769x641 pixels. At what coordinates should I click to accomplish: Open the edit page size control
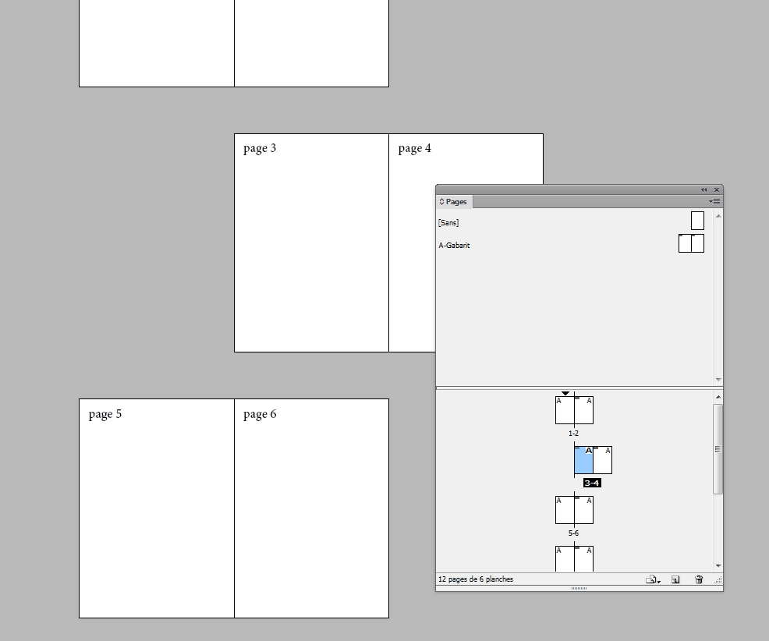coord(650,579)
